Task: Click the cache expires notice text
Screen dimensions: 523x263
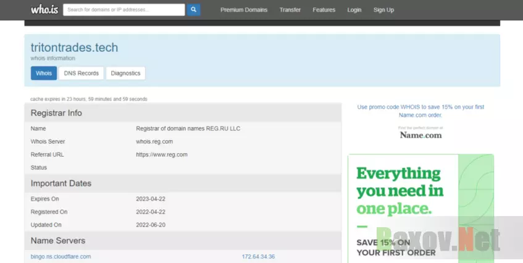Action: [89, 99]
